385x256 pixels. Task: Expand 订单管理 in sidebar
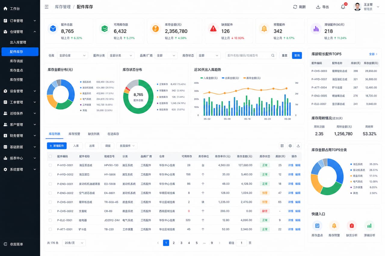click(x=20, y=21)
